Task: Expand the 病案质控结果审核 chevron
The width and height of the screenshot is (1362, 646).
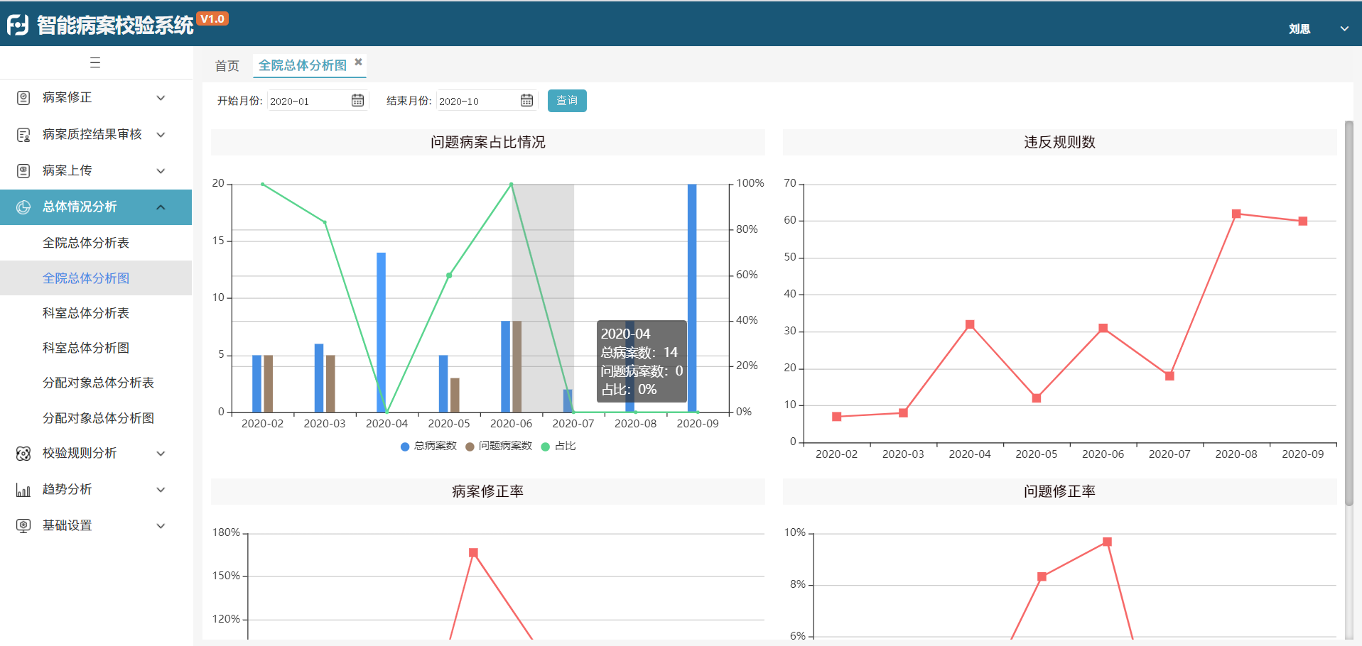Action: point(161,134)
